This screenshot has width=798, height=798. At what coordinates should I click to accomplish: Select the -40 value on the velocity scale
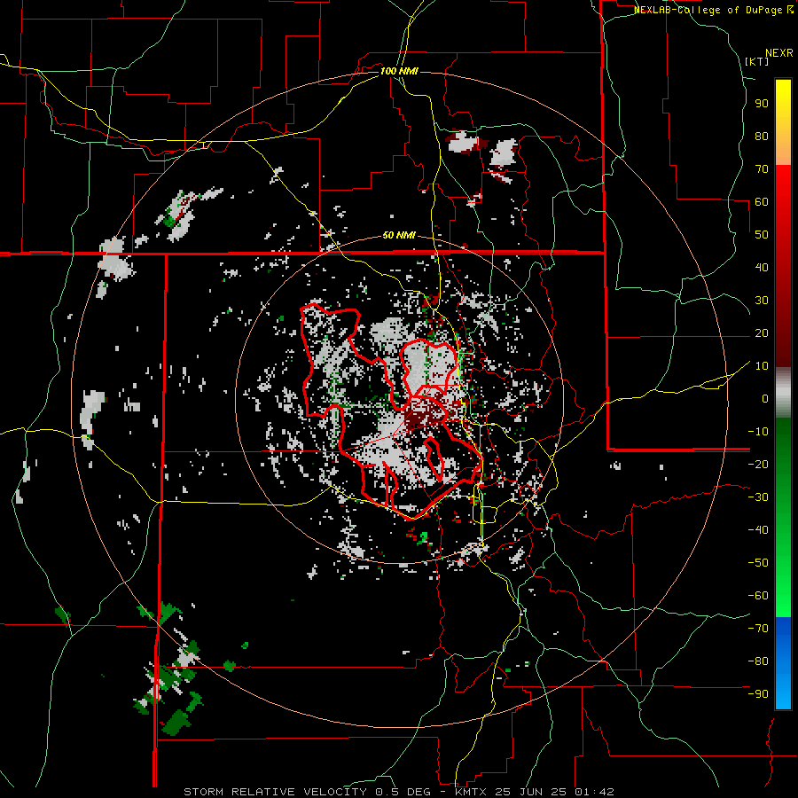coord(758,530)
